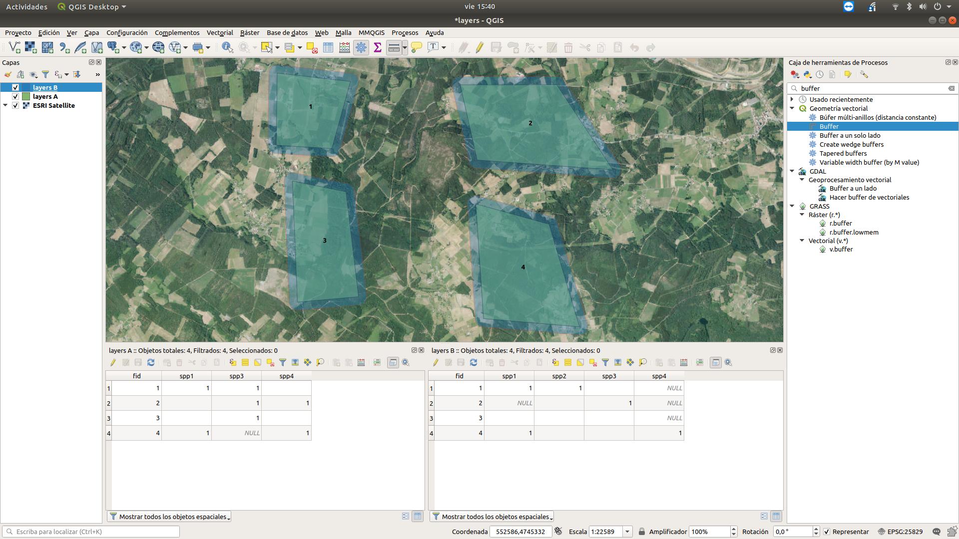This screenshot has height=539, width=959.
Task: Toggle the Representar render checkbox
Action: coord(827,532)
